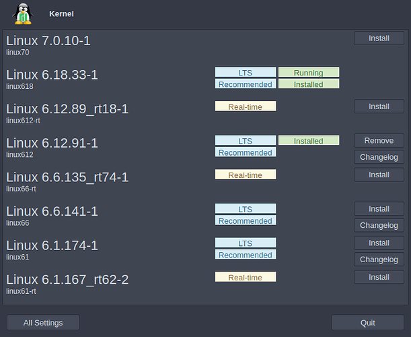Viewport: 411px width, 337px height.
Task: Install Linux 7.0.10-1 kernel
Action: point(379,38)
